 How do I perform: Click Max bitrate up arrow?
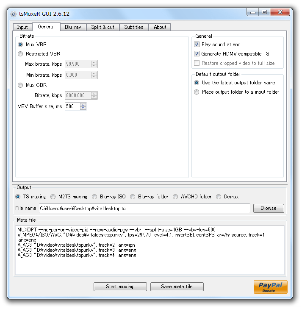(94, 62)
